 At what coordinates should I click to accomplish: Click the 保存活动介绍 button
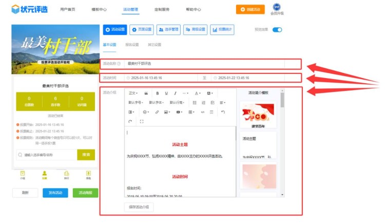tap(139, 207)
